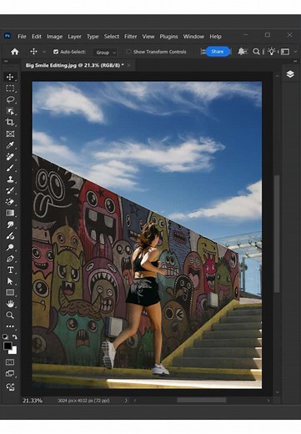The image size is (301, 434).
Task: Select the Hand tool
Action: point(10,304)
